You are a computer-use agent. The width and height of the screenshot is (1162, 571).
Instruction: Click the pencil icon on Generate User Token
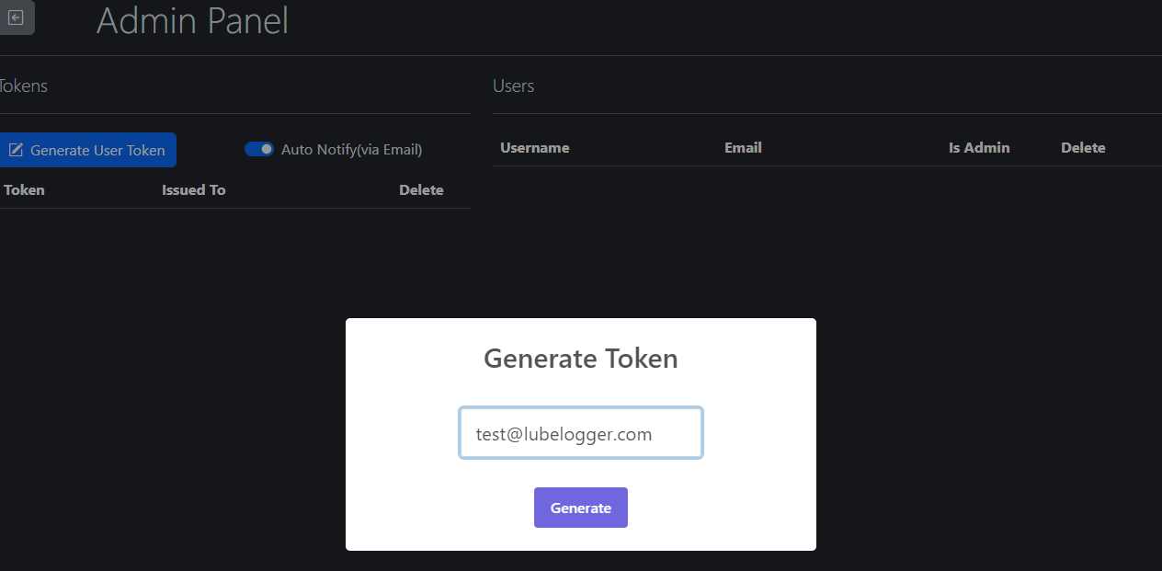pyautogui.click(x=16, y=150)
